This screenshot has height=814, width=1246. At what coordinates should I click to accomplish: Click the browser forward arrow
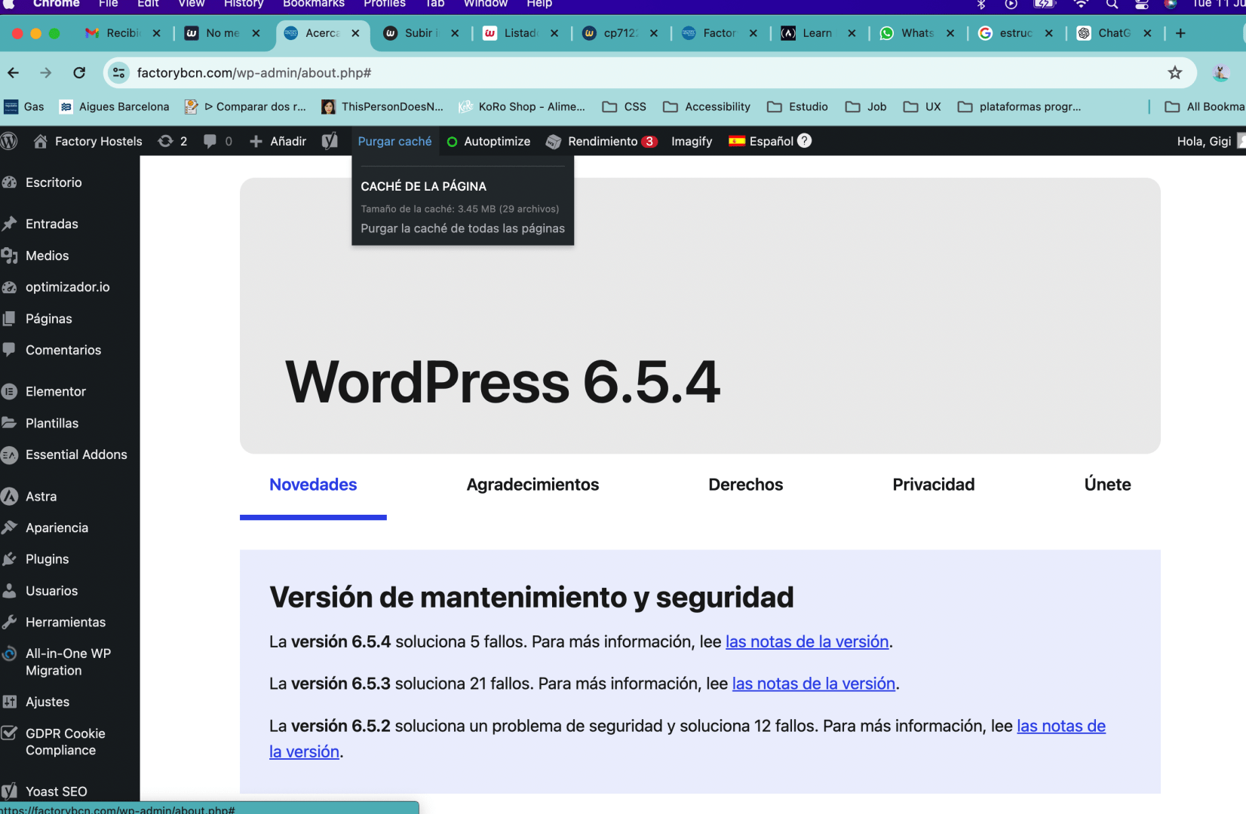(x=46, y=72)
